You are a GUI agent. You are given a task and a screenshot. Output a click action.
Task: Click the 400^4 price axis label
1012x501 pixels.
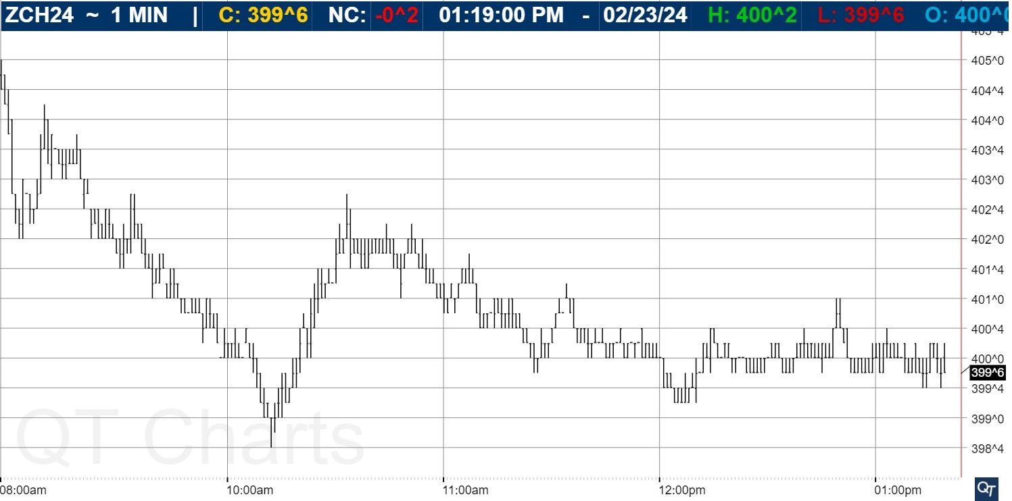[x=986, y=329]
